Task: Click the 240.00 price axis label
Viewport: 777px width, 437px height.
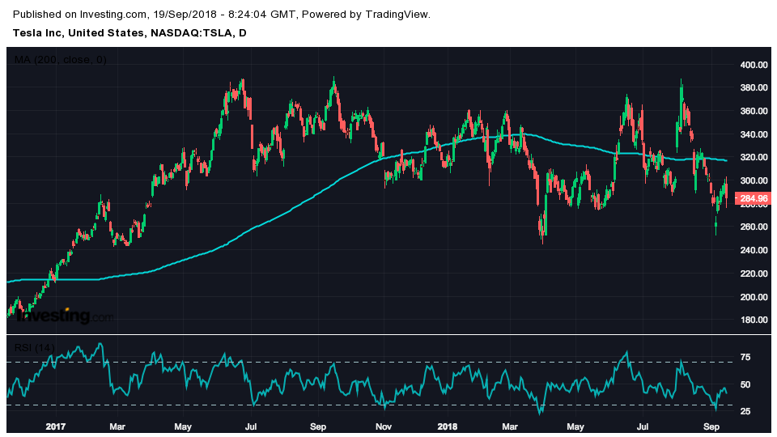Action: click(754, 250)
